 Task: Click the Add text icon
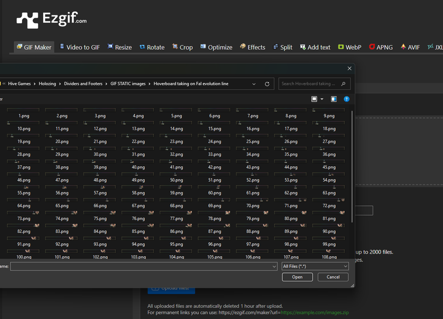pos(303,47)
